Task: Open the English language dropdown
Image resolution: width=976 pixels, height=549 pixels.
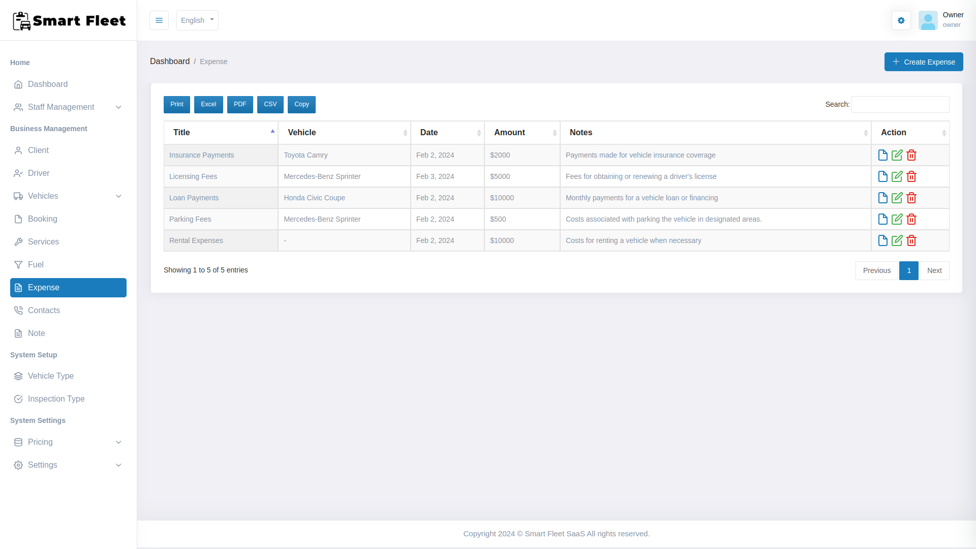Action: [x=197, y=20]
